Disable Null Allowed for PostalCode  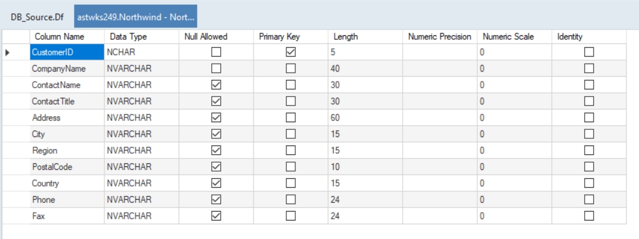click(x=216, y=167)
